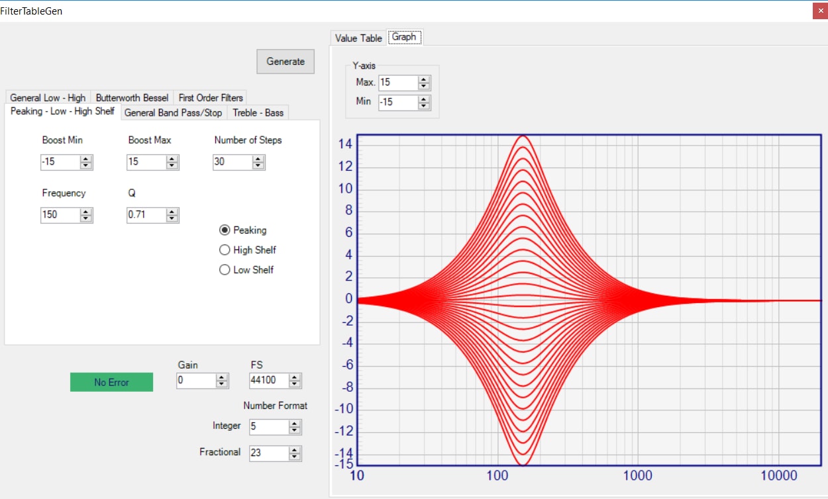This screenshot has height=499, width=828.
Task: Increase Integer bits spinner
Action: pos(295,424)
